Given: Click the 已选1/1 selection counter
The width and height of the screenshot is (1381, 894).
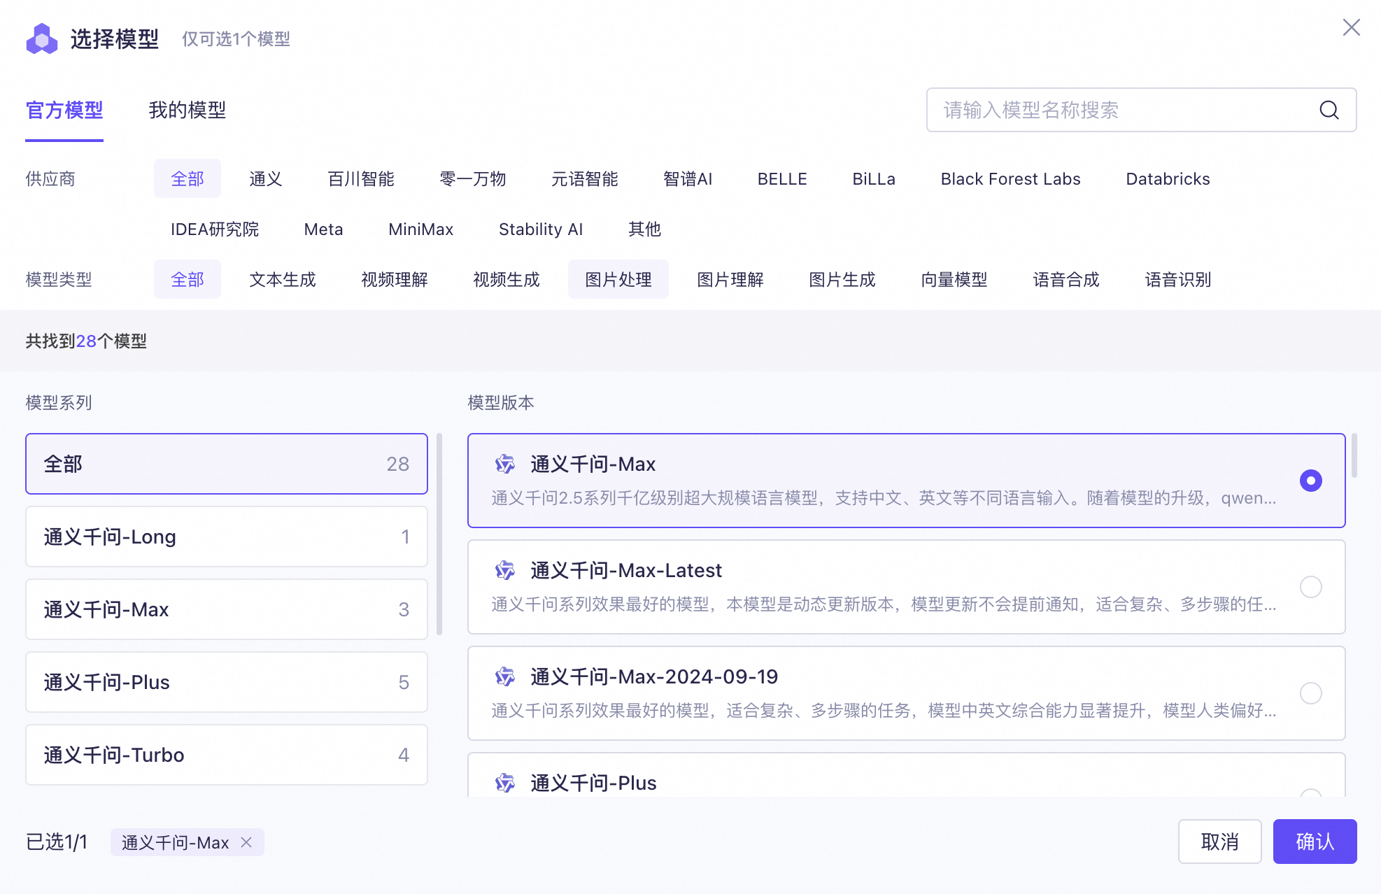Looking at the screenshot, I should point(57,842).
